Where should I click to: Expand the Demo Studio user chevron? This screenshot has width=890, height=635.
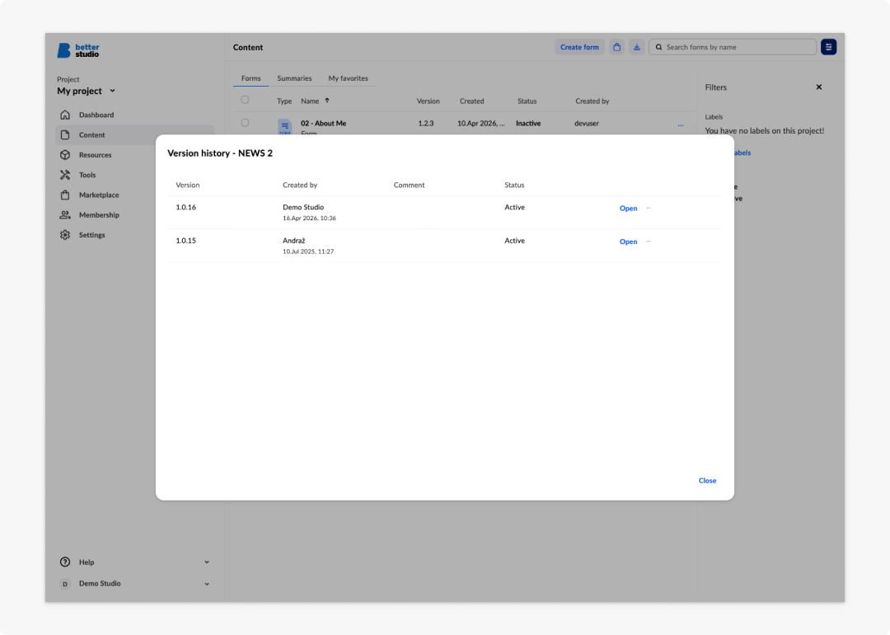207,584
